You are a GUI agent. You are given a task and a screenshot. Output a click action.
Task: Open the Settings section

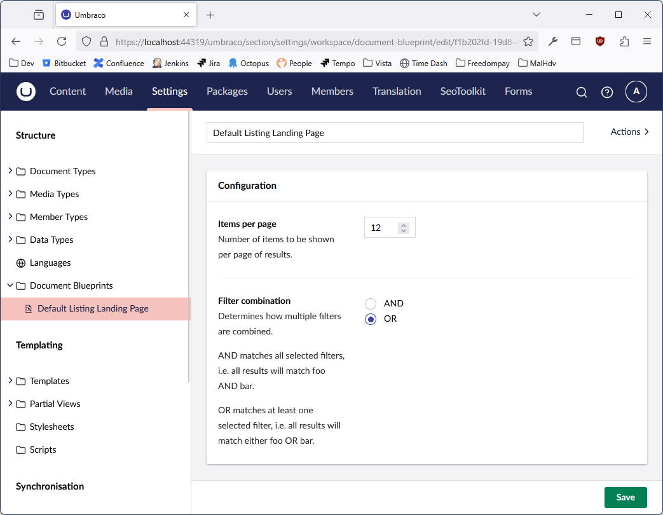point(170,92)
